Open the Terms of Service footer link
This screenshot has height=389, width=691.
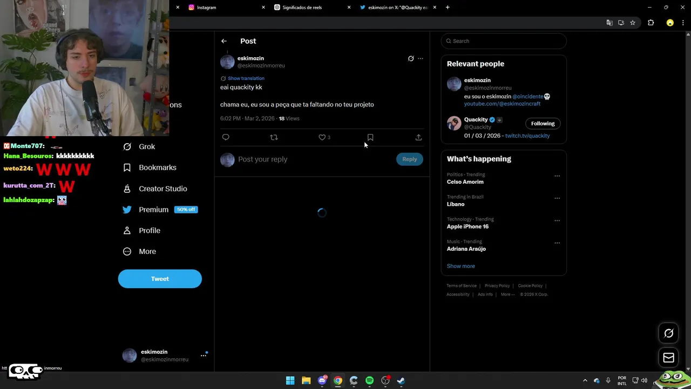tap(462, 286)
